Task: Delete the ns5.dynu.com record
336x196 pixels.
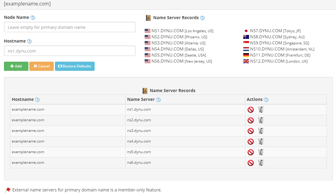Action: 261,152
